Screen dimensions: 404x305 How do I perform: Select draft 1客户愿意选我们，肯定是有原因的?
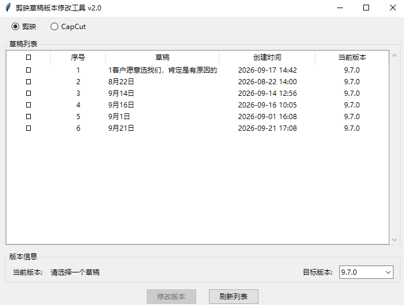pyautogui.click(x=162, y=70)
